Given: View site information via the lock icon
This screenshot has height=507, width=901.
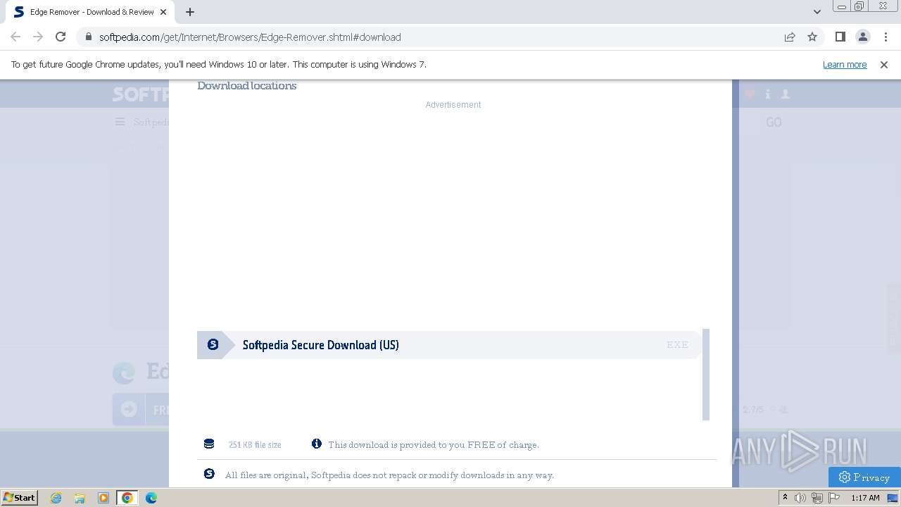Looking at the screenshot, I should point(88,37).
